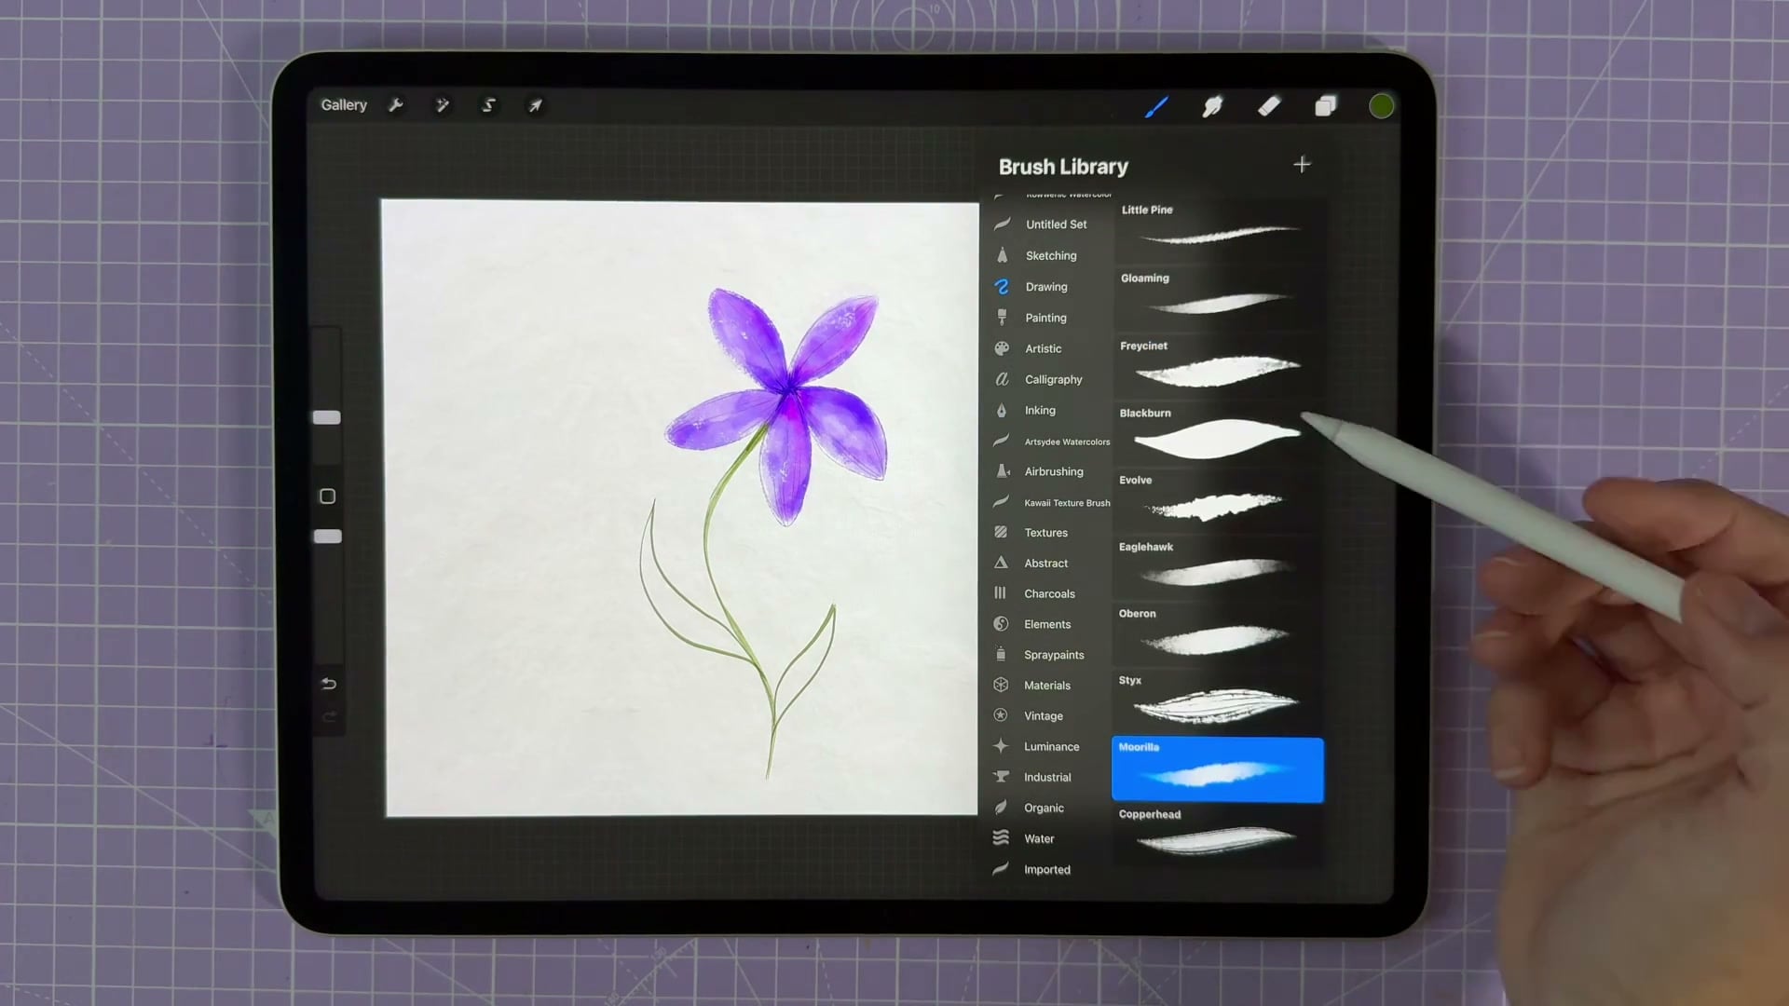This screenshot has height=1006, width=1789.
Task: Open the green active color swatch
Action: tap(1381, 106)
